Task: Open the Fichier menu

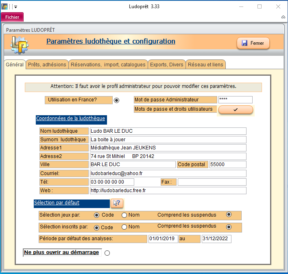Action: [x=12, y=17]
